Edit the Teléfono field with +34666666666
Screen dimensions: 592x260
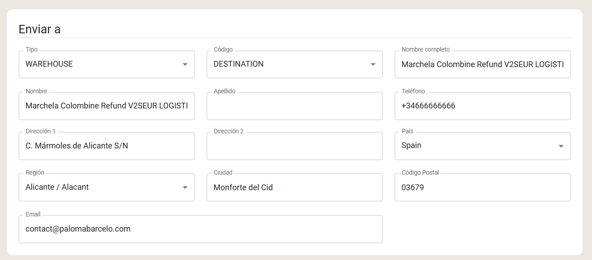click(483, 106)
